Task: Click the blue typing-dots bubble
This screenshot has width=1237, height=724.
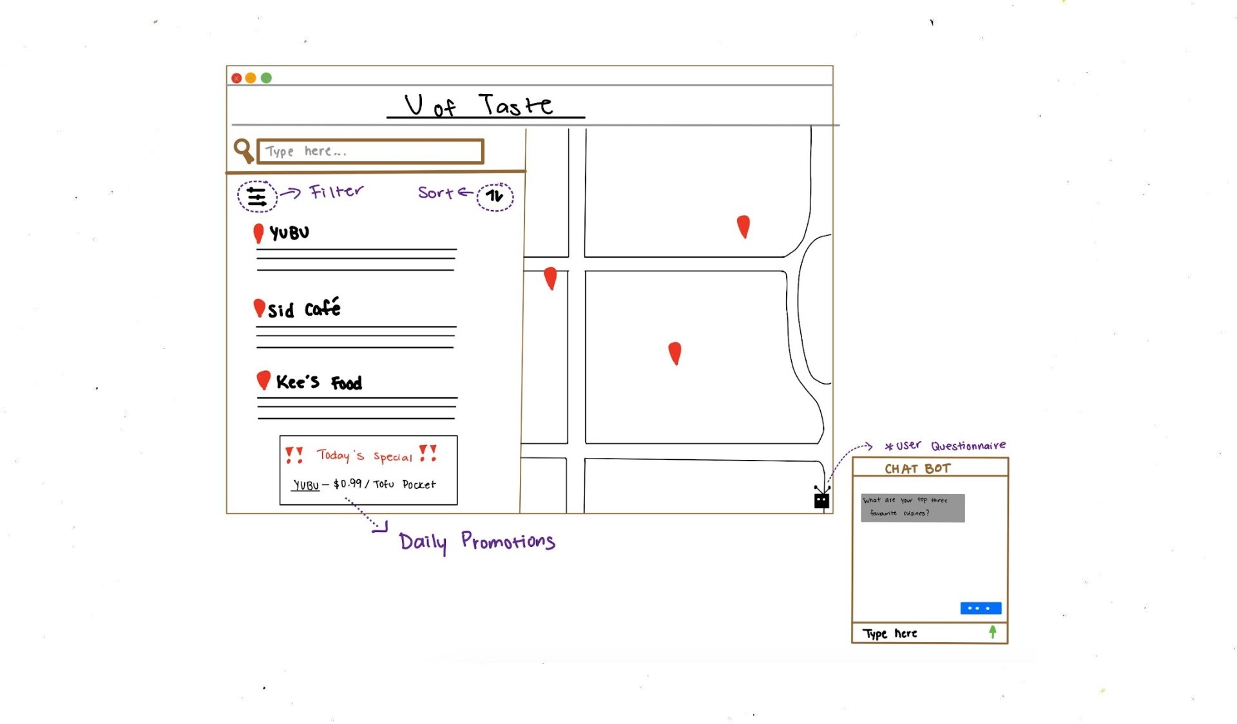Action: point(980,608)
